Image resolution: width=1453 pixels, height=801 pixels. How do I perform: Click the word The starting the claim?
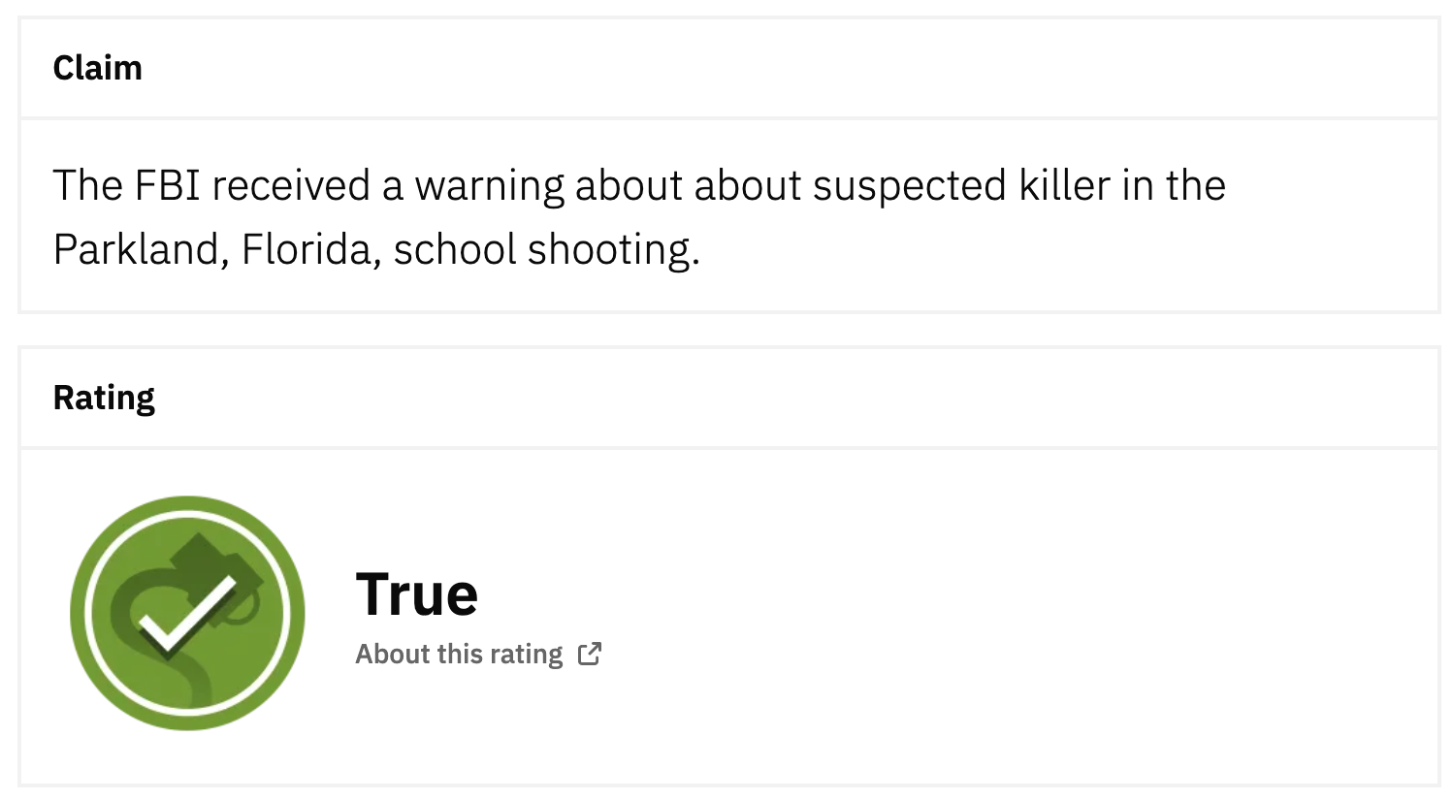tap(87, 185)
